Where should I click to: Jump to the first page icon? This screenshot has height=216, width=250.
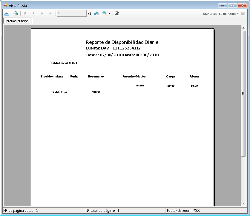pyautogui.click(x=25, y=13)
